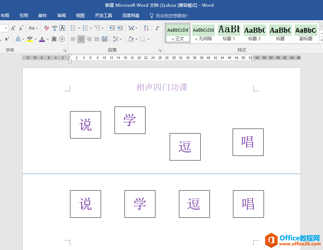323x250 pixels.
Task: Expand shading color dropdown arrow
Action: 136,39
